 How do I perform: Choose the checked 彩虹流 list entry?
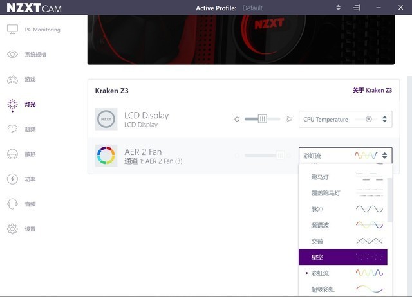[x=343, y=273]
